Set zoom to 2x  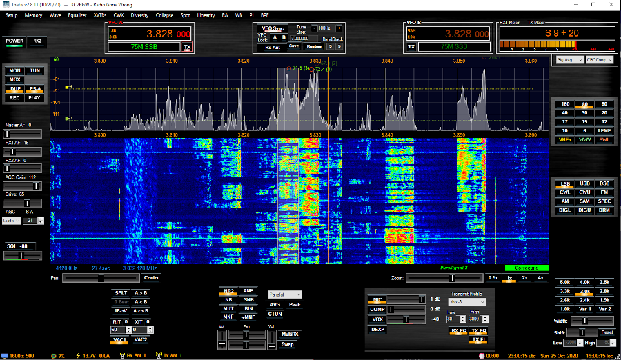[x=525, y=278]
